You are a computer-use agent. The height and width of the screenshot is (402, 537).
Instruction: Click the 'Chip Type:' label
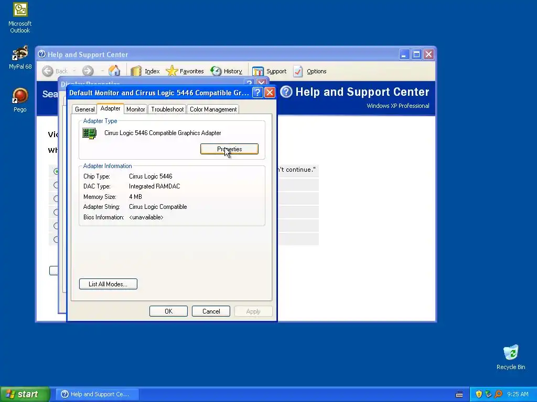(96, 176)
